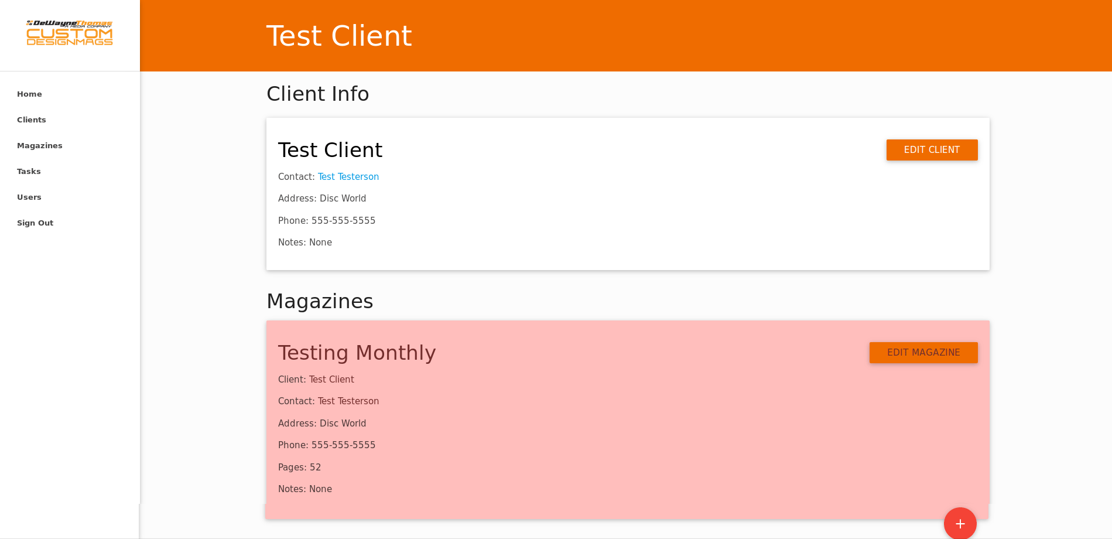Click the red plus floating button

(960, 523)
